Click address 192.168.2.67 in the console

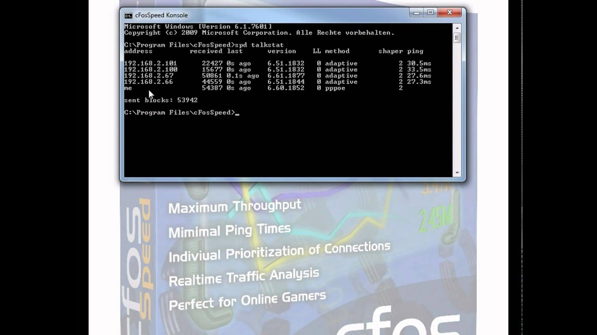click(149, 75)
